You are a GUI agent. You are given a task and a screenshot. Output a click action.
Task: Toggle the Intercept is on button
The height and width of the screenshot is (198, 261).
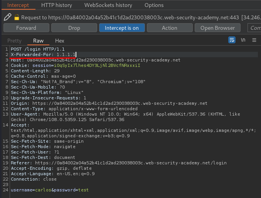coord(122,28)
